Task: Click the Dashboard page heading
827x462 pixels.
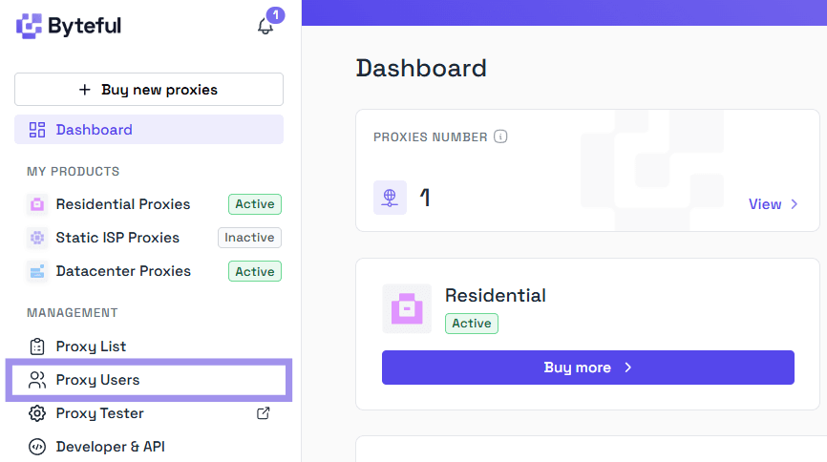Action: tap(421, 69)
